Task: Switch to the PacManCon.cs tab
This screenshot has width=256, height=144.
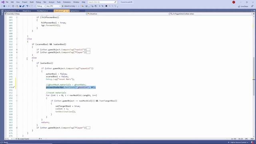Action: click(42, 11)
